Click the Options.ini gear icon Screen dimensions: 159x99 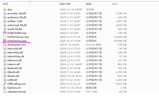5,88
